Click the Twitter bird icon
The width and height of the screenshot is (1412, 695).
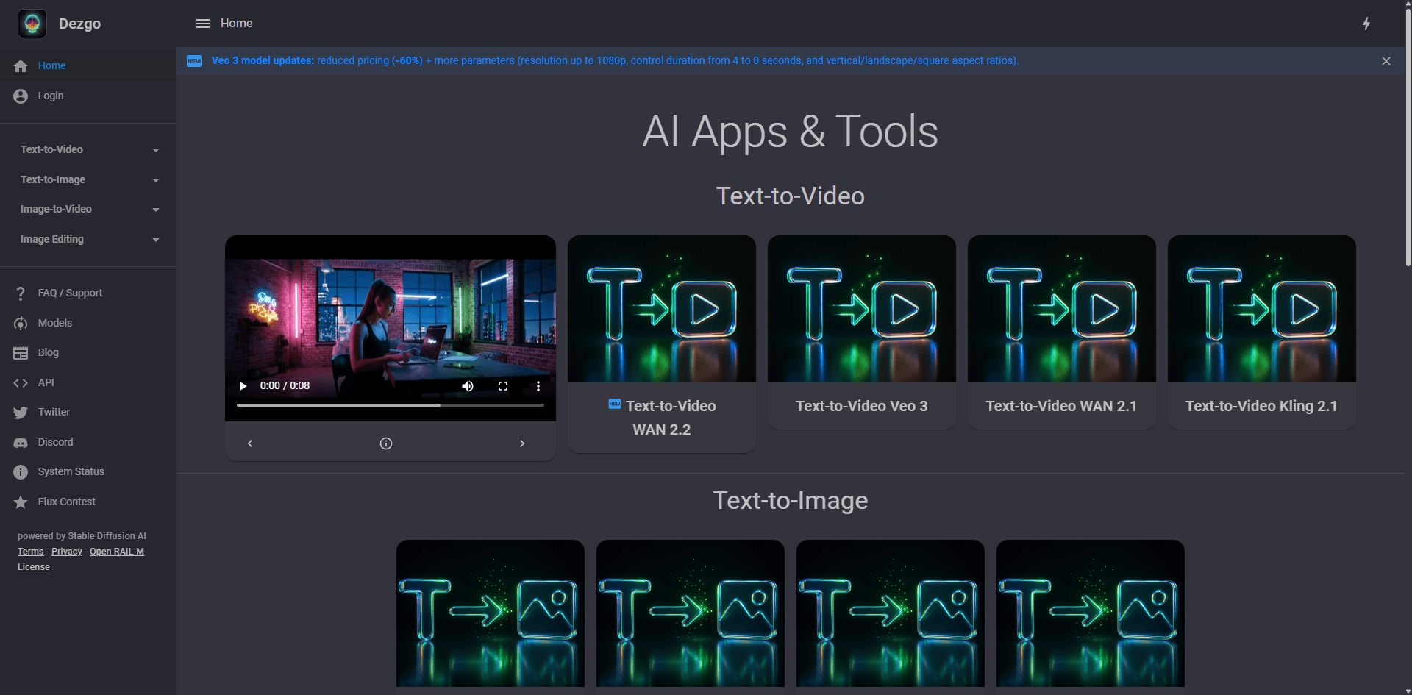tap(21, 413)
